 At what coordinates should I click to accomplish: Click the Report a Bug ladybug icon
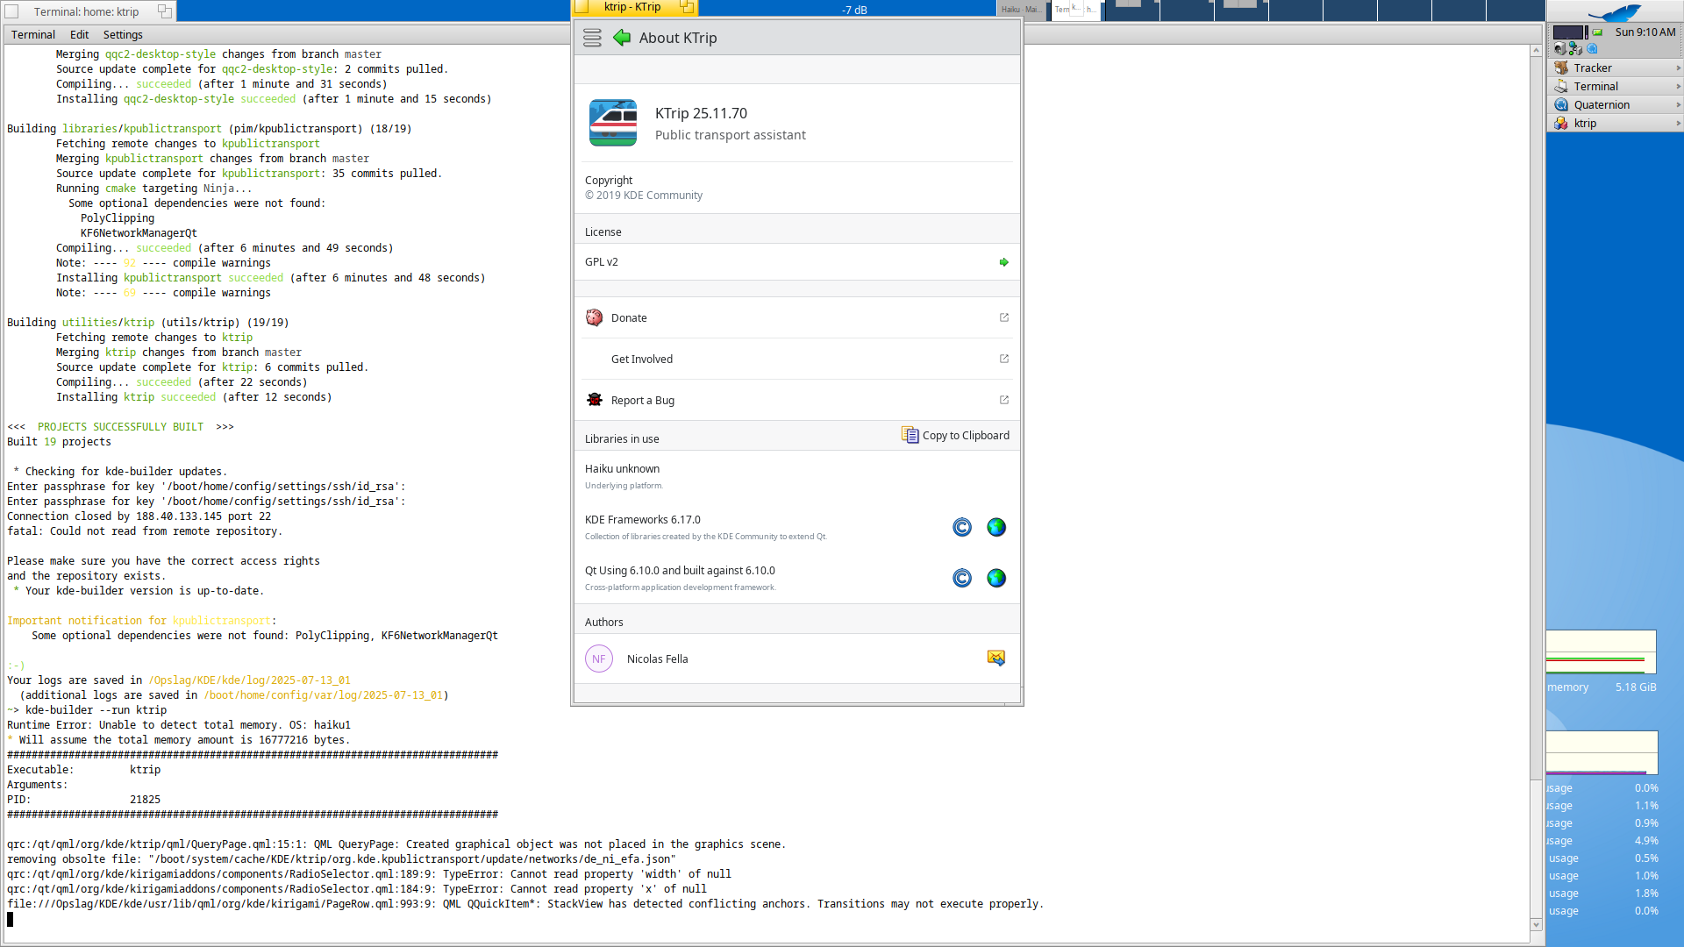595,400
